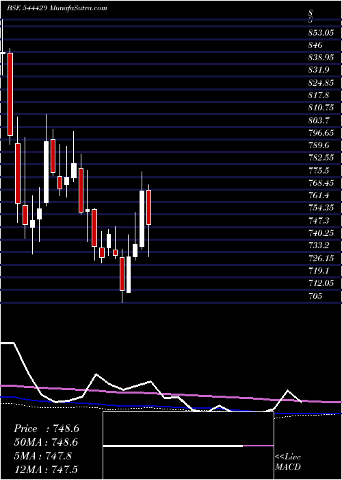Select the 740.25 price label

[x=321, y=233]
